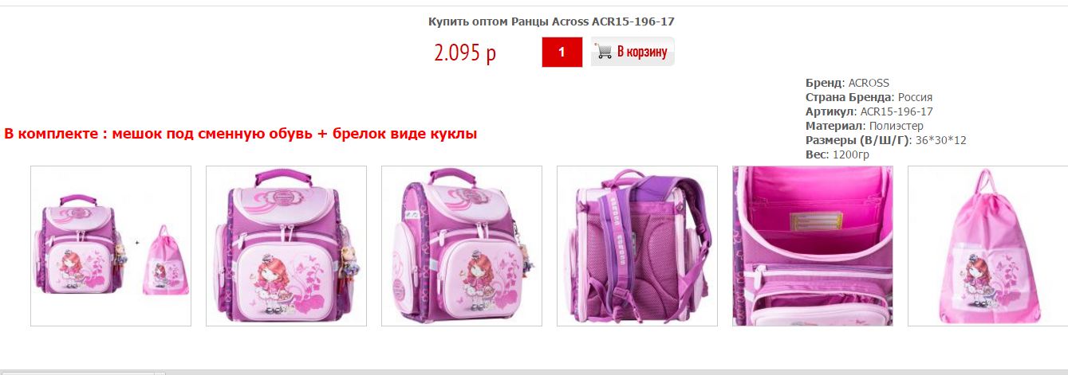The height and width of the screenshot is (375, 1068).
Task: Click the red В комплекте description text
Action: pos(241,134)
